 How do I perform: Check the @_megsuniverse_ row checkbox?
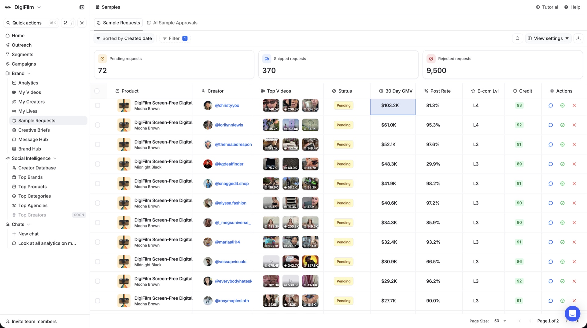point(98,223)
